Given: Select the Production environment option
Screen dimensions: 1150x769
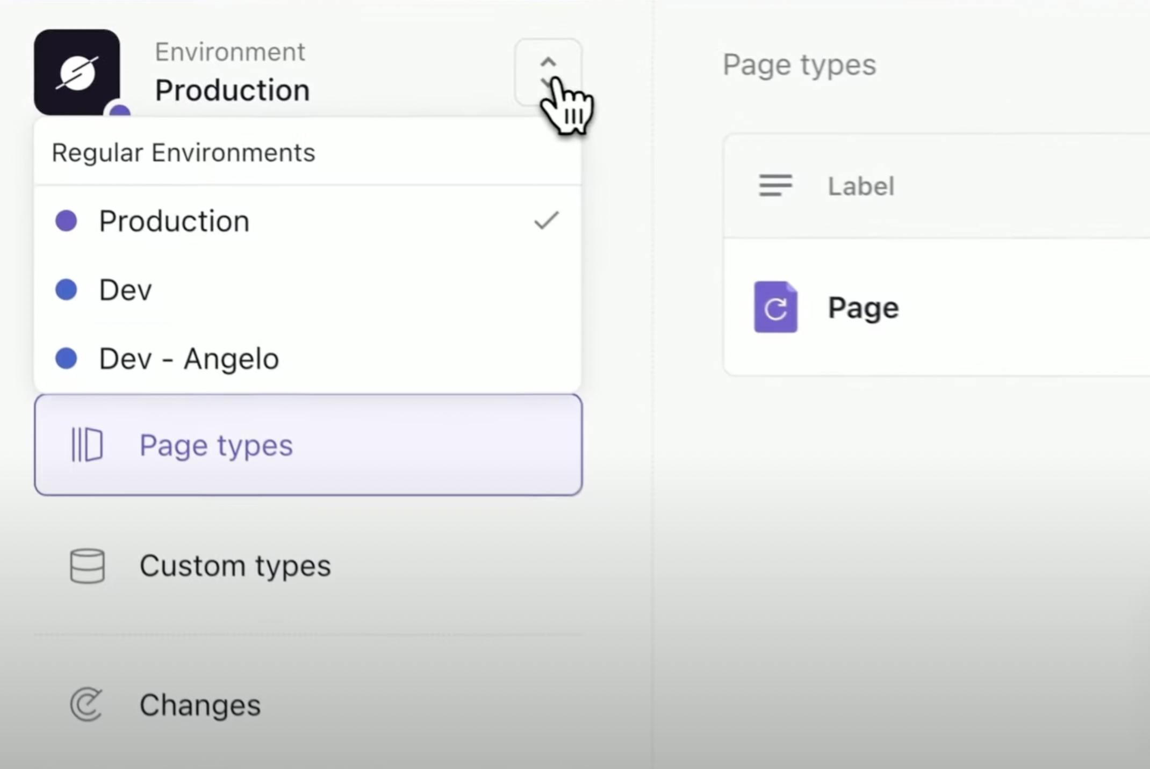Looking at the screenshot, I should tap(174, 221).
